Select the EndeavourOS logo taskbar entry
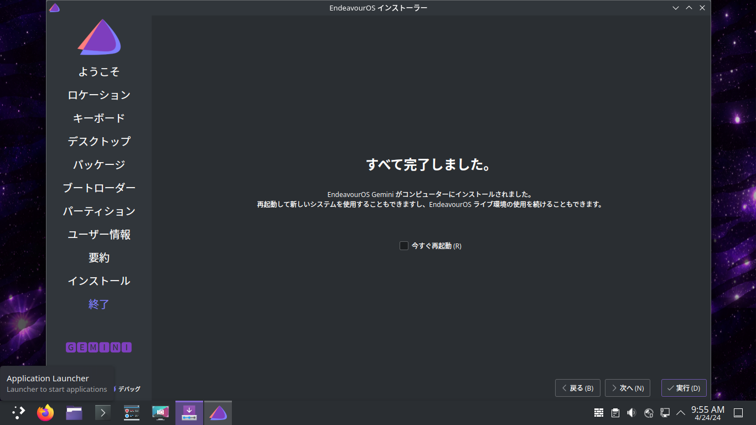Viewport: 756px width, 425px height. tap(218, 412)
